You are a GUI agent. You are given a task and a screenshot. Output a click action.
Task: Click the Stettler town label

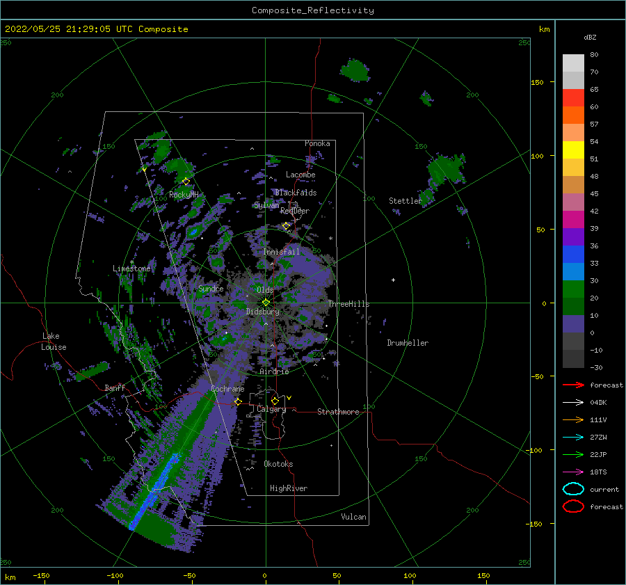click(x=406, y=201)
